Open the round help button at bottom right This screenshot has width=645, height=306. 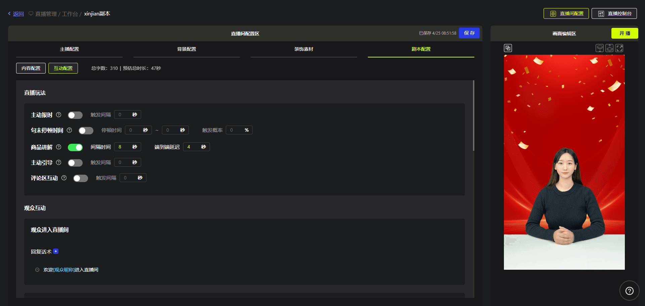point(629,291)
